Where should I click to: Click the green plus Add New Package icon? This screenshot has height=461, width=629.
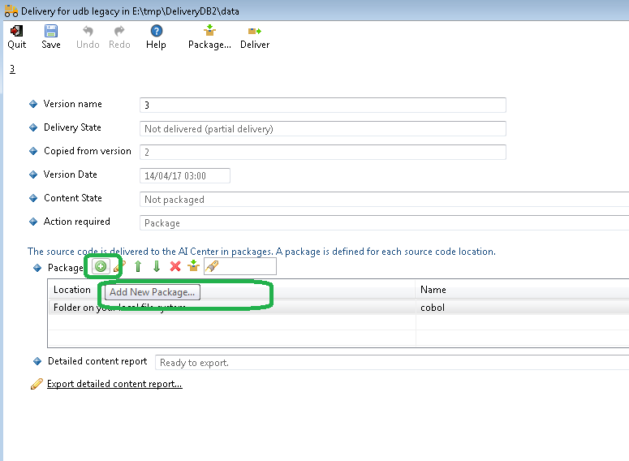click(x=101, y=266)
